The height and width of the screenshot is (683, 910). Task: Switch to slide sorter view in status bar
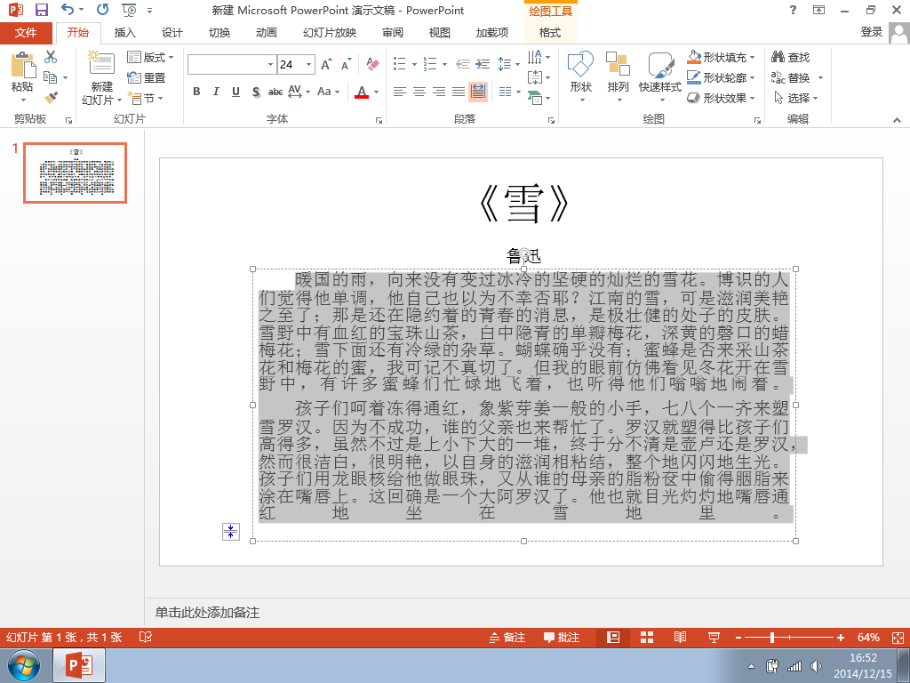click(647, 638)
